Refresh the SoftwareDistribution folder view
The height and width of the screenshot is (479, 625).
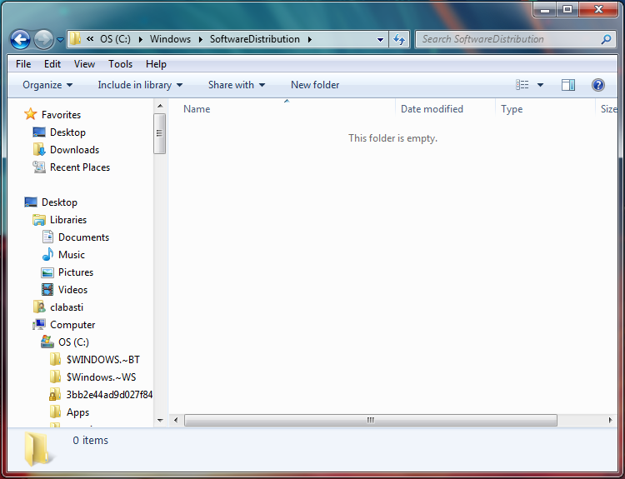pyautogui.click(x=399, y=39)
